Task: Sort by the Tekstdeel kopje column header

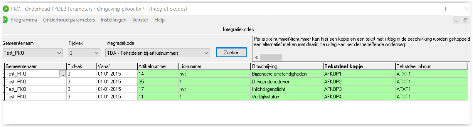Action: [x=359, y=66]
